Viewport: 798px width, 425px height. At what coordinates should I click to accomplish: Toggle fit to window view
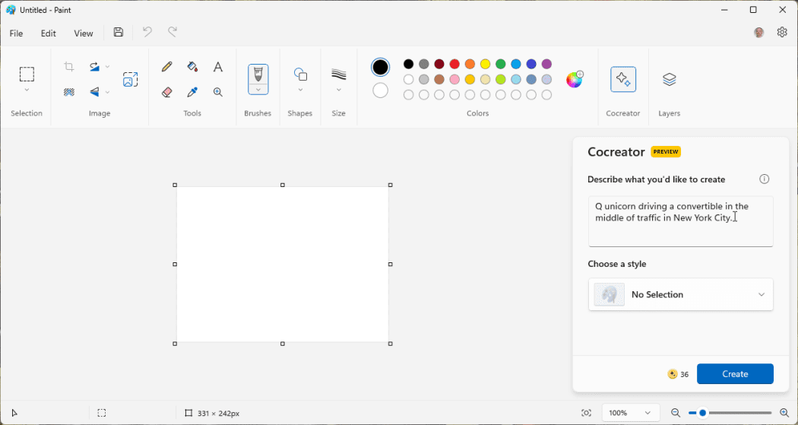tap(586, 413)
